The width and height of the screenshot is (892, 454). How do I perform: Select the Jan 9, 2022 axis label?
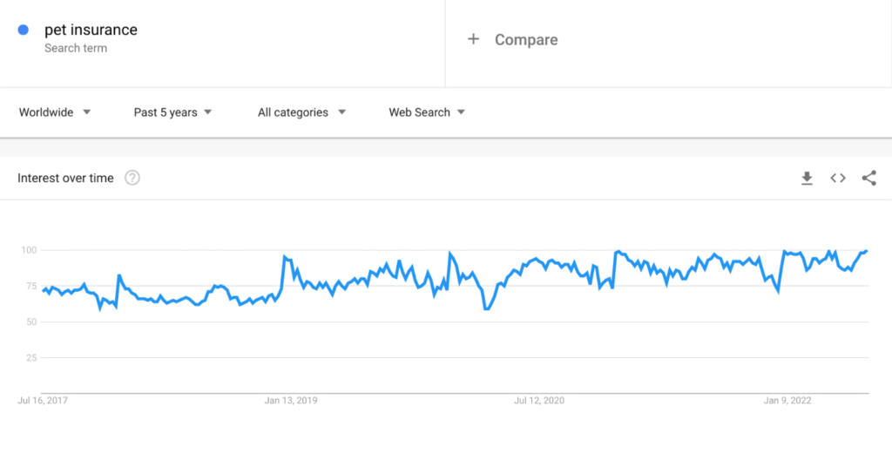pos(787,401)
